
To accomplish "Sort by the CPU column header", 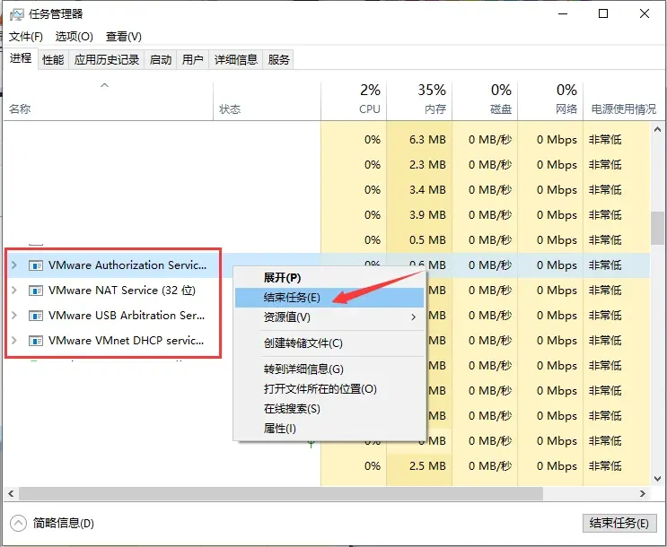I will tap(354, 101).
